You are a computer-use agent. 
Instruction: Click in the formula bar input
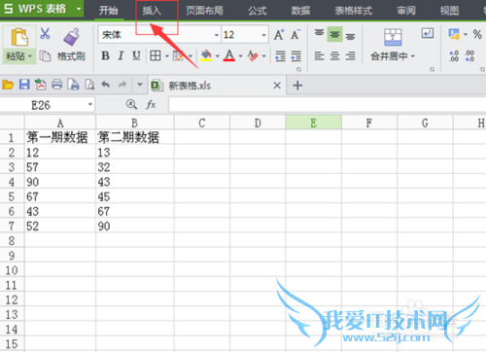[327, 105]
